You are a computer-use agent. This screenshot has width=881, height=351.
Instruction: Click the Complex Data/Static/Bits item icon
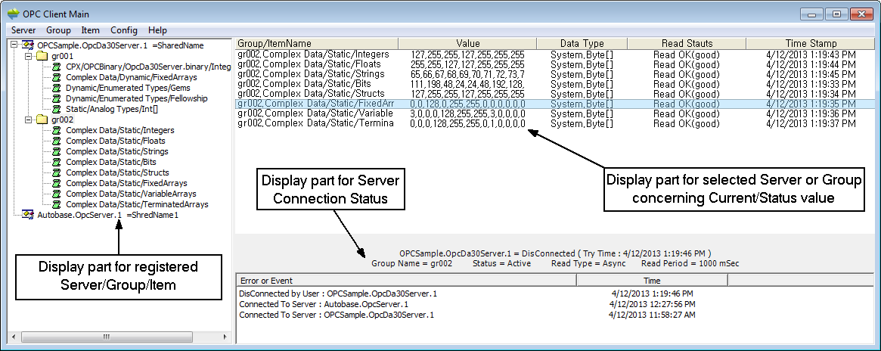(x=57, y=162)
